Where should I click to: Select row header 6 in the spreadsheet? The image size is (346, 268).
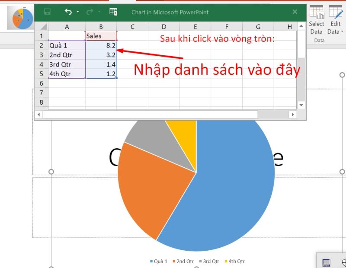click(42, 83)
